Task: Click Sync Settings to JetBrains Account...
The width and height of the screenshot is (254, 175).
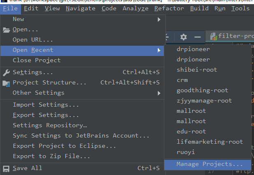Action: [81, 135]
